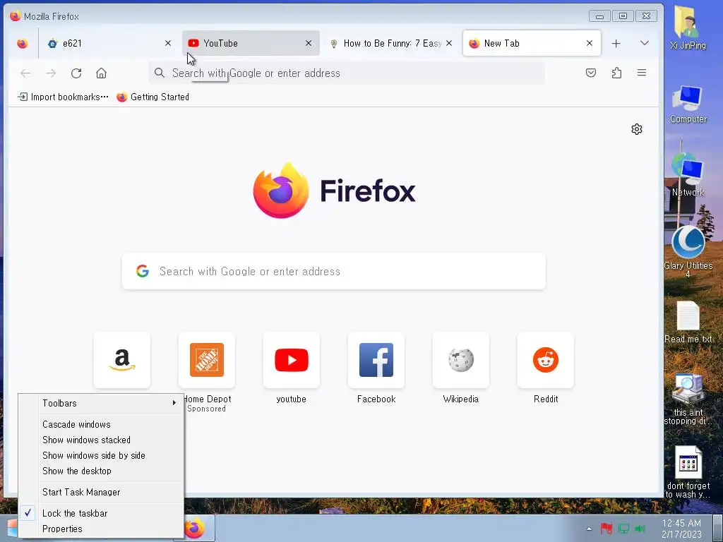Image resolution: width=723 pixels, height=542 pixels.
Task: Open network status tray icon
Action: click(x=623, y=529)
